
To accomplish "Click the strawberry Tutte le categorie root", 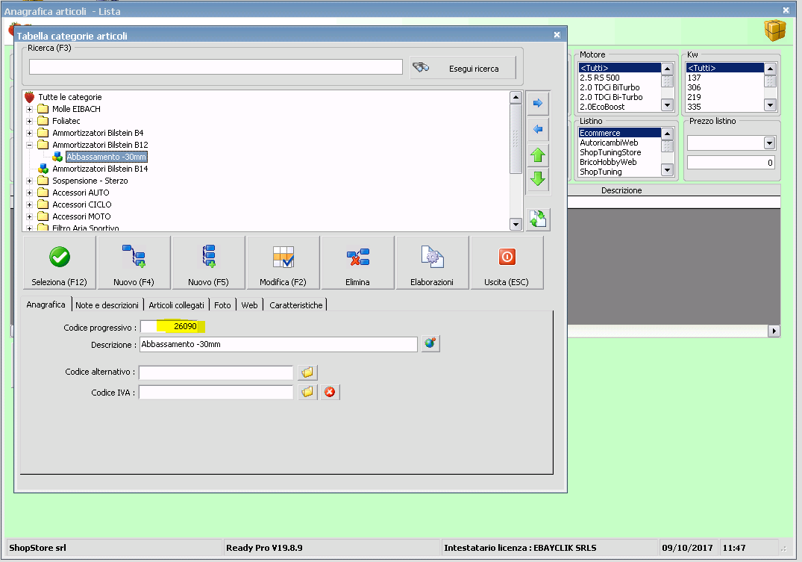I will pos(64,97).
